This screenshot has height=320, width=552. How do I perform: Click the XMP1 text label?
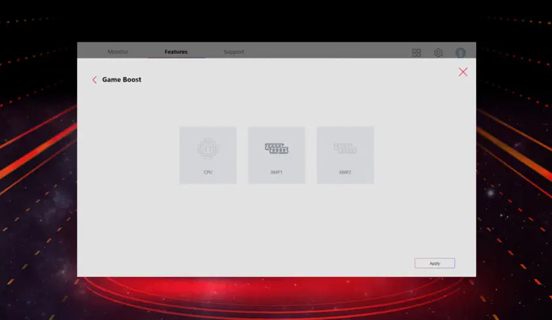277,172
